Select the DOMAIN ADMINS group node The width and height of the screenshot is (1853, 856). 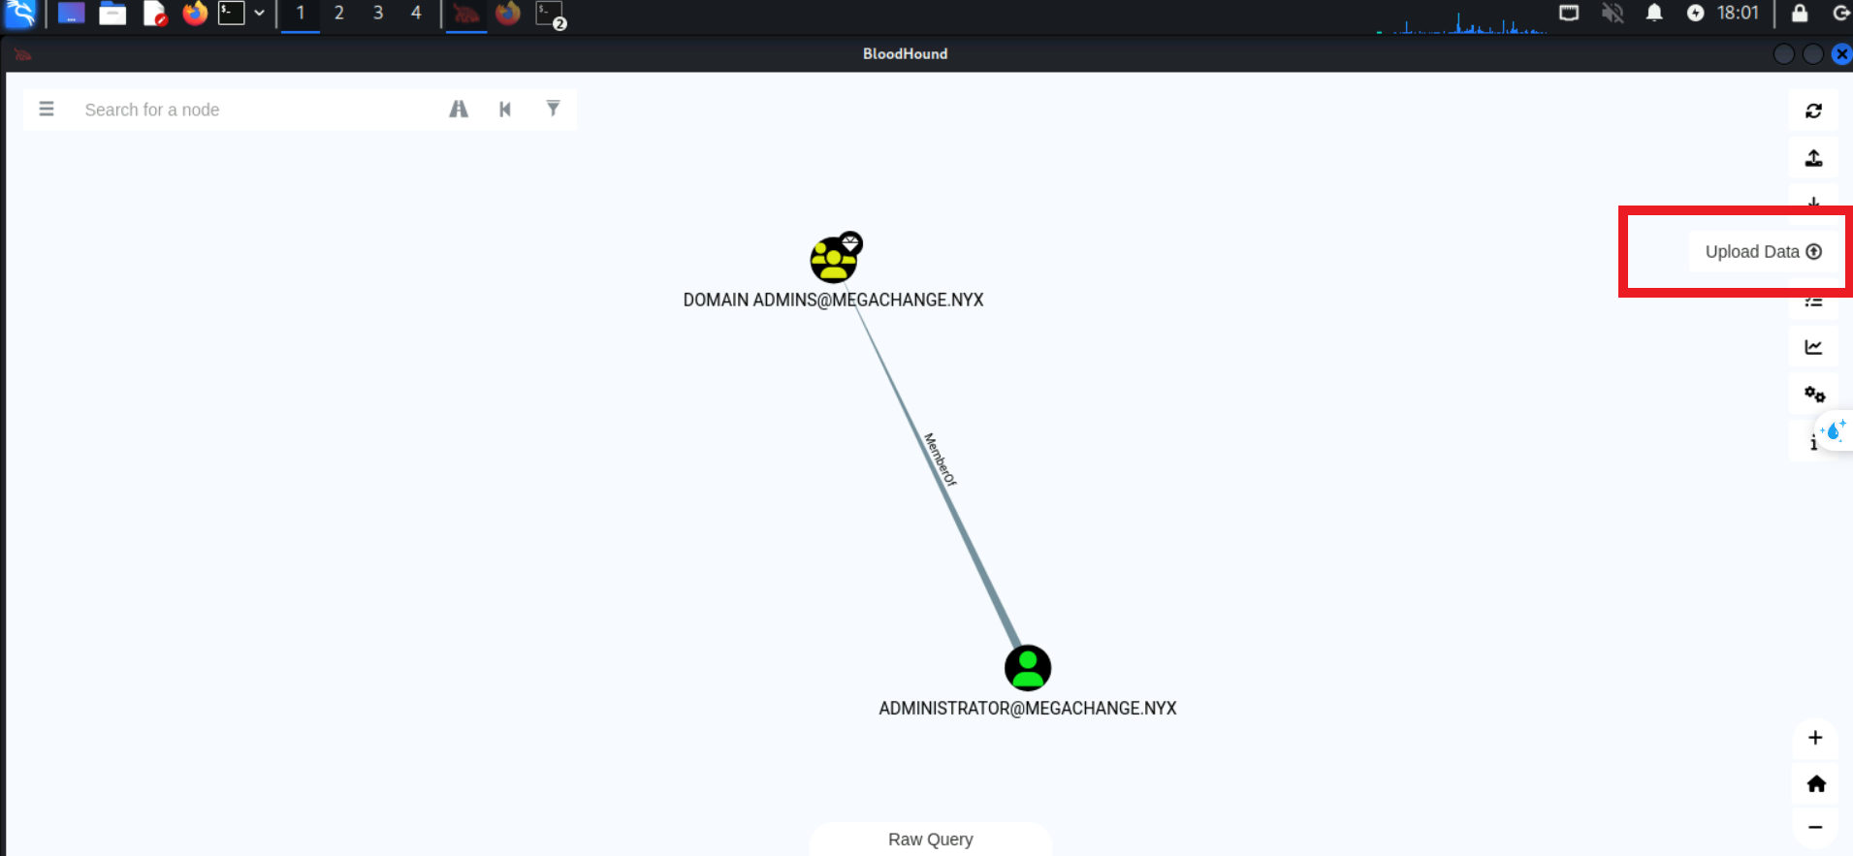pyautogui.click(x=833, y=260)
